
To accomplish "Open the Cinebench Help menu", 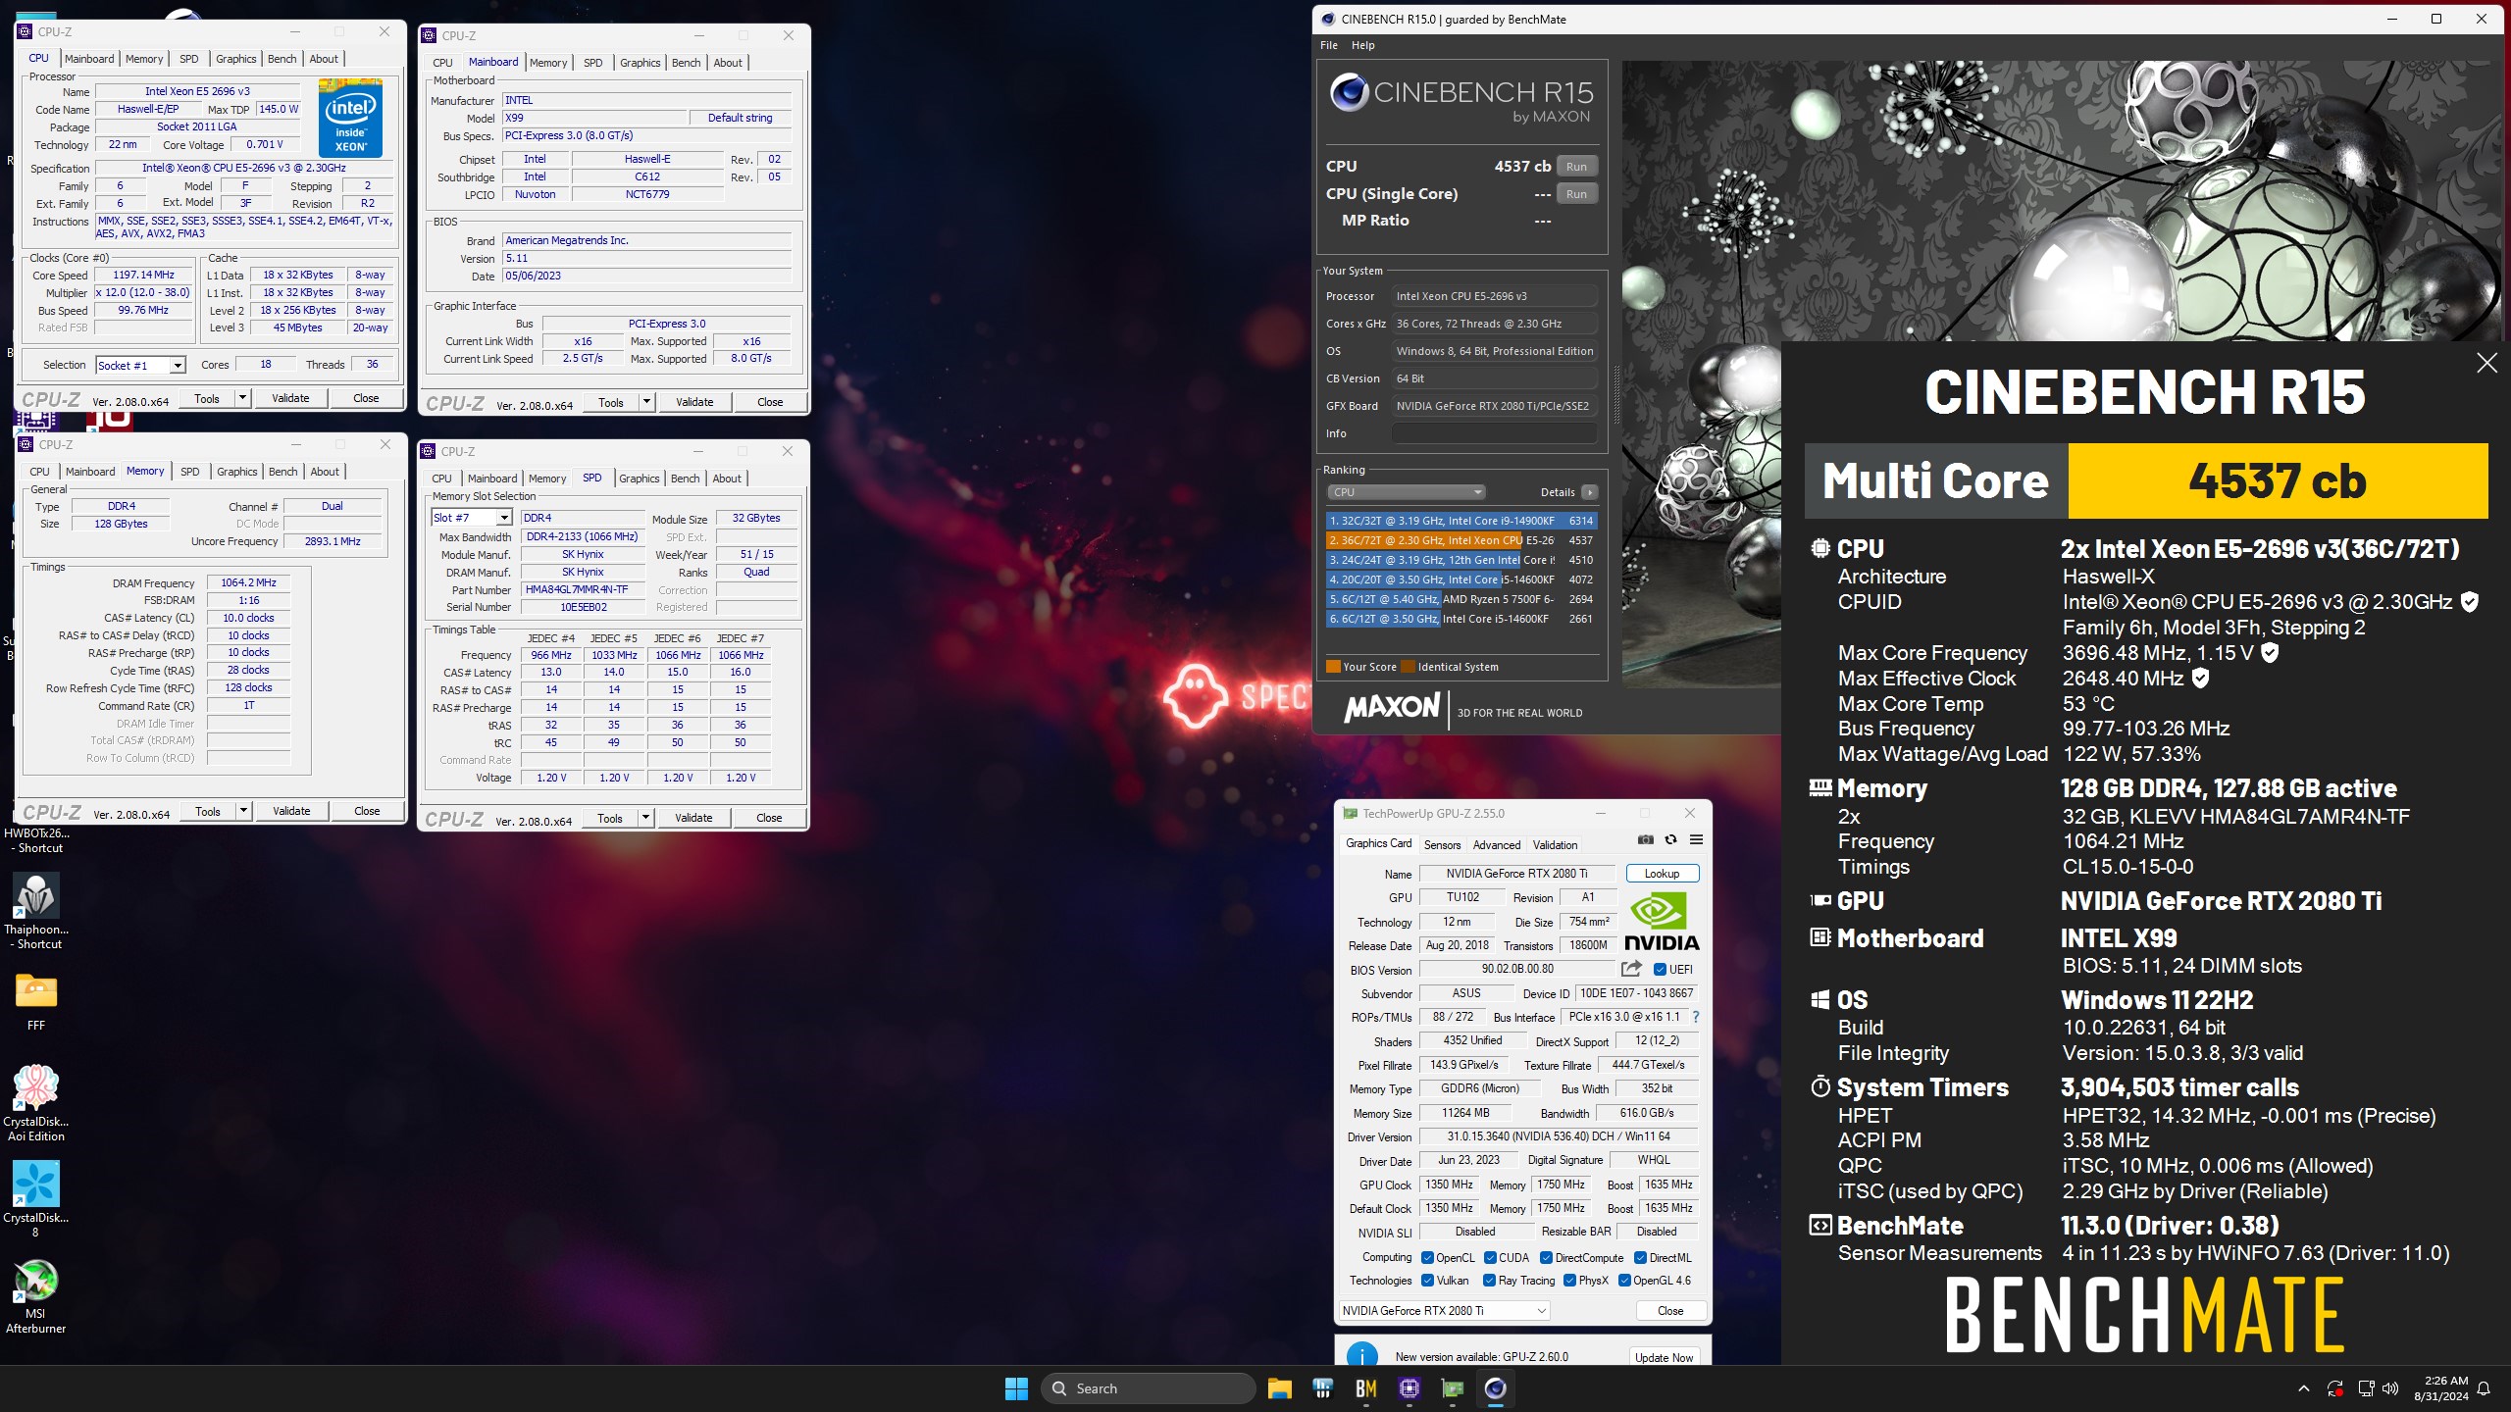I will [x=1363, y=45].
